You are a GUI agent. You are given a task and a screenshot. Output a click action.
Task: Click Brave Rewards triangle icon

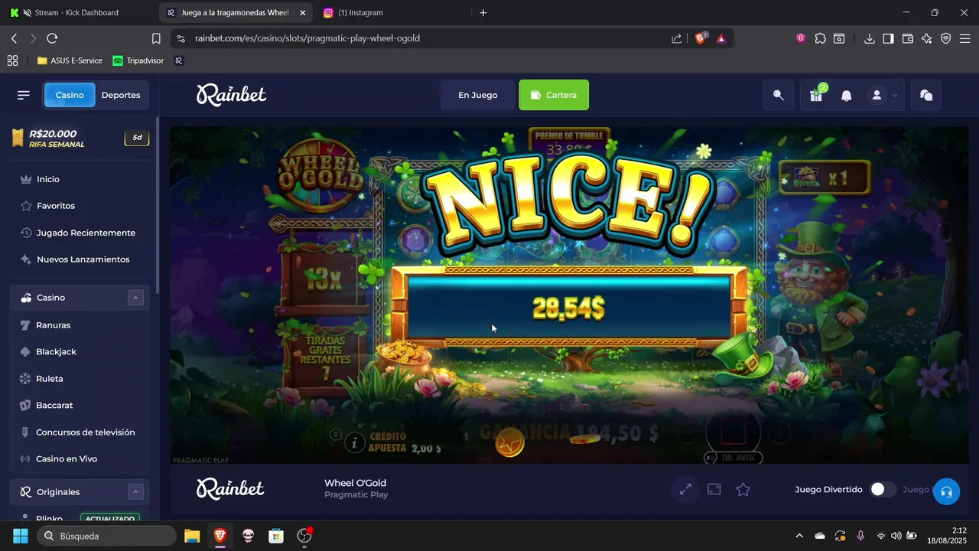coord(720,38)
